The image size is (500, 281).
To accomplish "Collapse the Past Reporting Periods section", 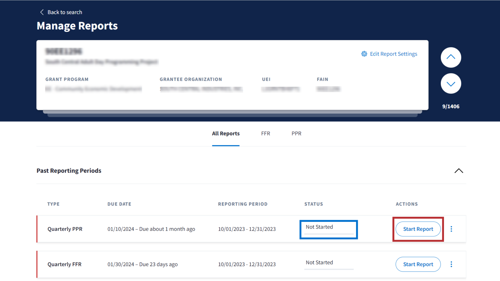I will tap(458, 171).
